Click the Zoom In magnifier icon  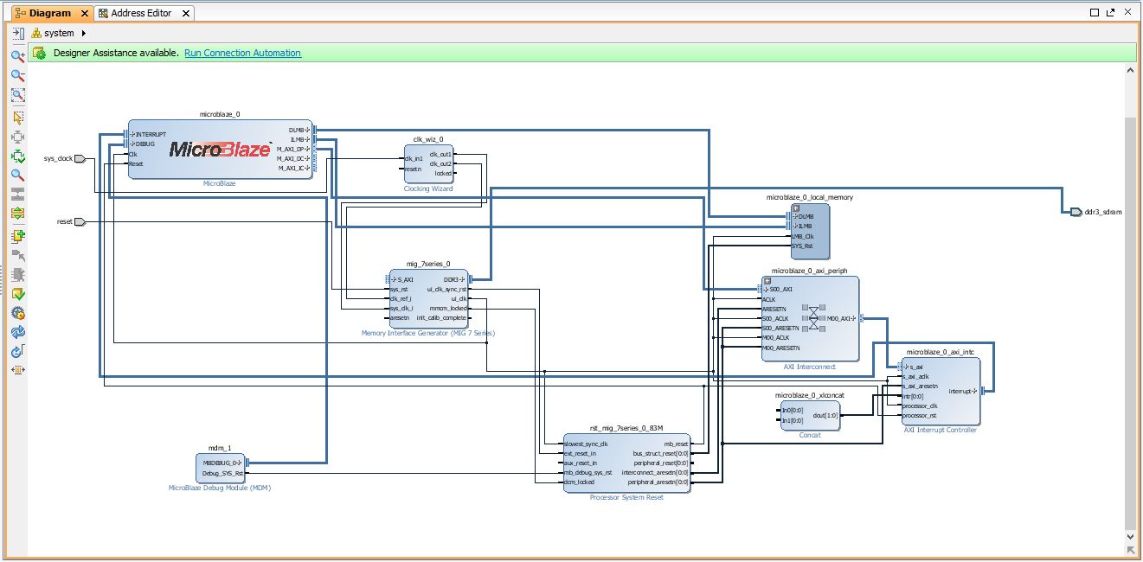(17, 56)
